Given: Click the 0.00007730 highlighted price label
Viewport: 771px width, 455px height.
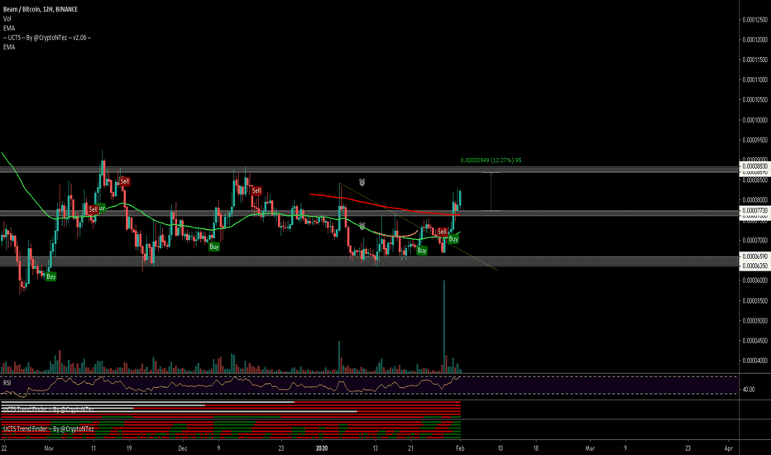Looking at the screenshot, I should (x=754, y=210).
